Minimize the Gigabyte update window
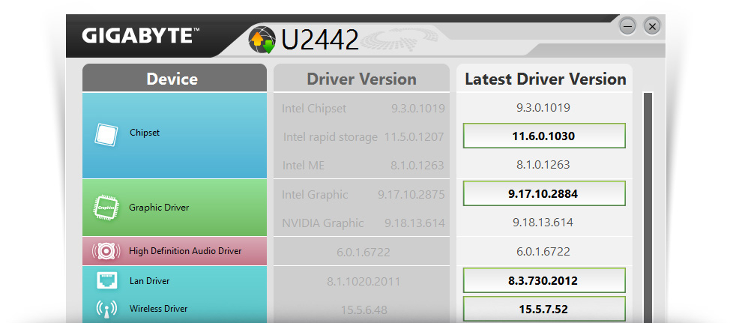Image resolution: width=730 pixels, height=323 pixels. (627, 26)
